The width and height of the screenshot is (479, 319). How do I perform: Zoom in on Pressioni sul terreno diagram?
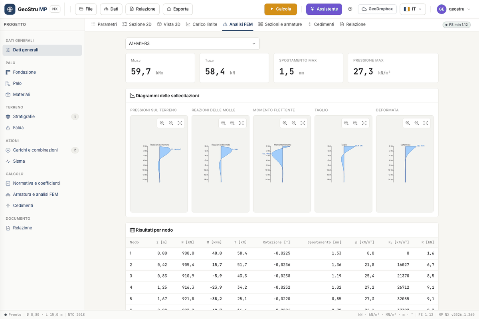[162, 123]
